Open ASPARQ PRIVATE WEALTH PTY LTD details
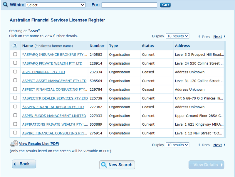The height and width of the screenshot is (177, 235). tap(52, 63)
